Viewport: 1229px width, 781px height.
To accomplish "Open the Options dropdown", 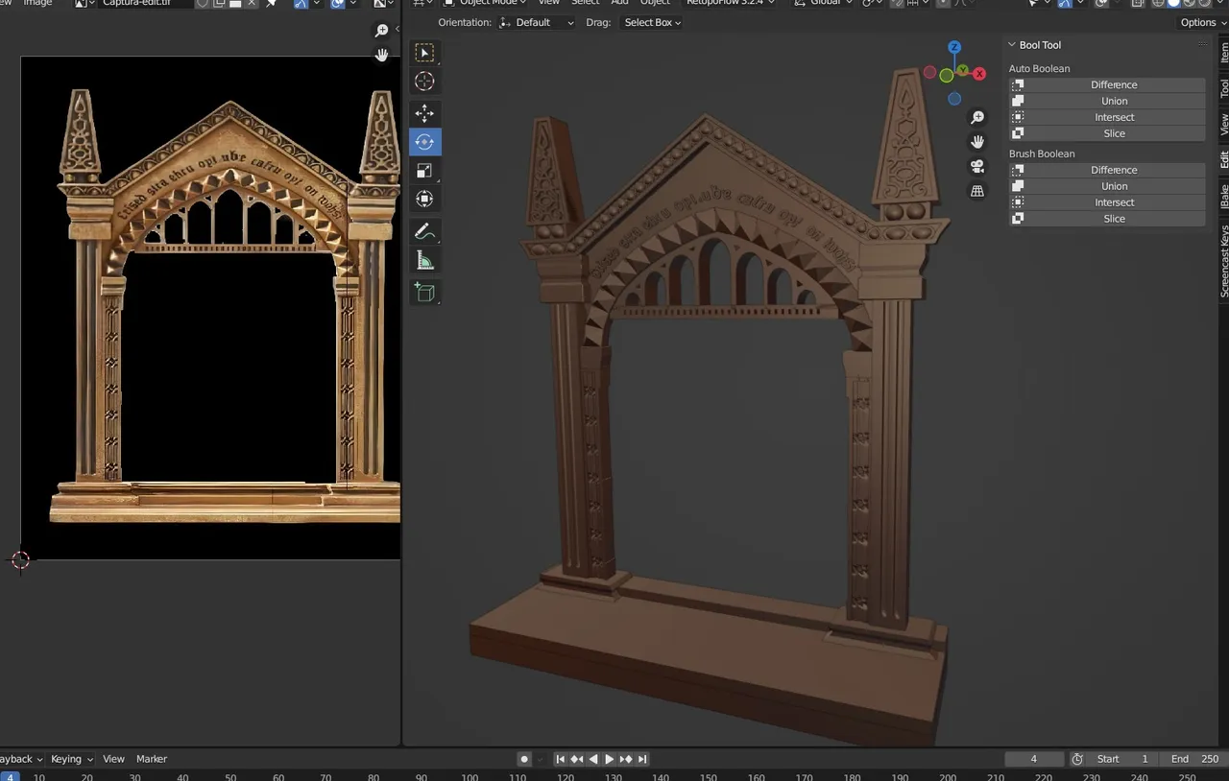I will (x=1203, y=22).
